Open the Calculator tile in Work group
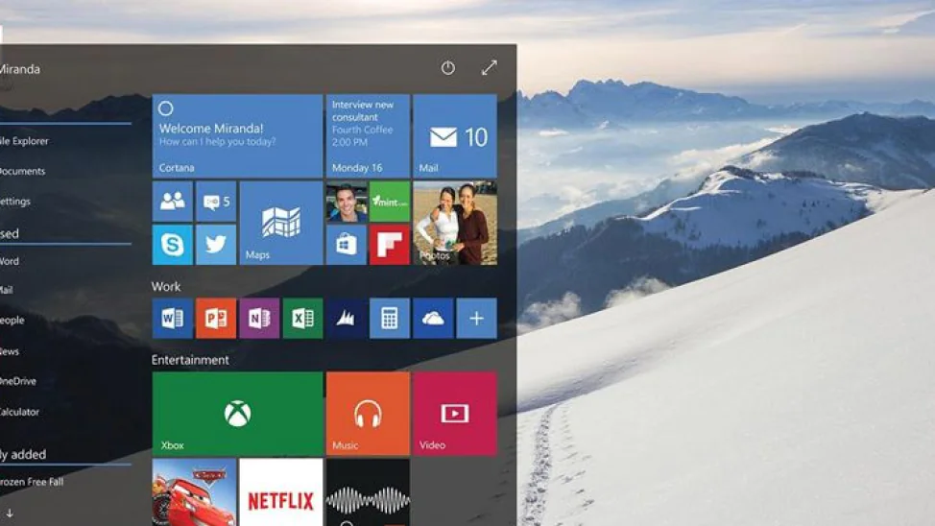935x526 pixels. click(390, 319)
